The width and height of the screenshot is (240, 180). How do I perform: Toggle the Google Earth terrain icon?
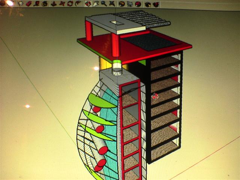coord(130,4)
